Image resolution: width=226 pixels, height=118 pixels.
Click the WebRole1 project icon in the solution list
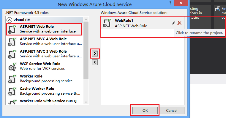tap(108, 23)
